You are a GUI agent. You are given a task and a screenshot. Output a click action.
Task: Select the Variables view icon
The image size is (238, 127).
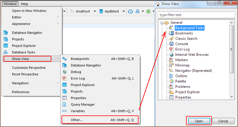(65, 111)
